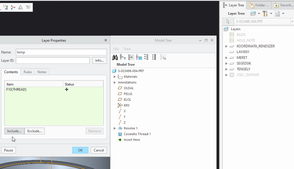Click the OLDAL datum plane icon
The image size is (294, 169).
point(120,88)
